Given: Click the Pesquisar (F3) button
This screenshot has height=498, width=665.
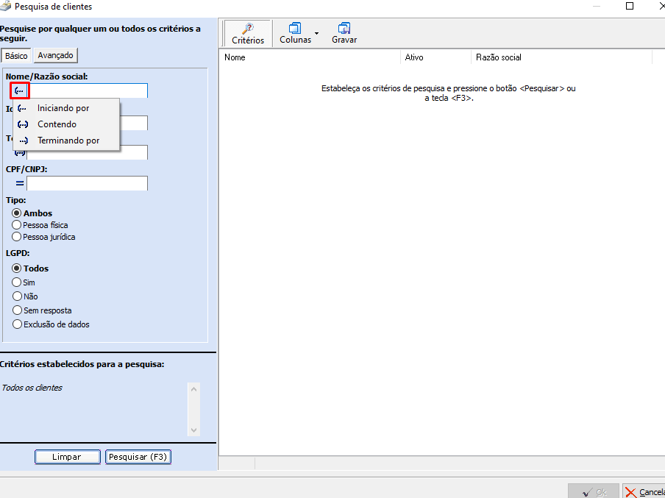Looking at the screenshot, I should click(x=138, y=457).
